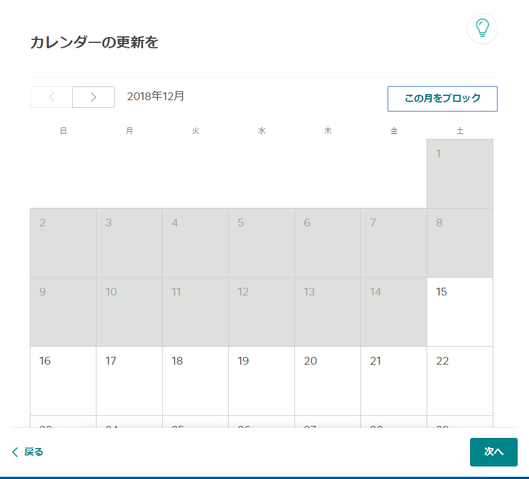Click blocked date 2 cell
The width and height of the screenshot is (529, 479).
(63, 242)
